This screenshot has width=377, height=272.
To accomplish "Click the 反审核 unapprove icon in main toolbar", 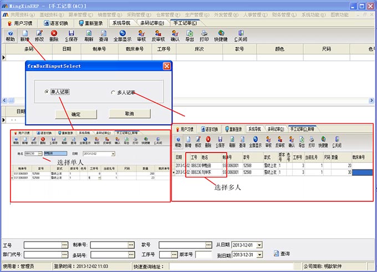I will click(158, 36).
